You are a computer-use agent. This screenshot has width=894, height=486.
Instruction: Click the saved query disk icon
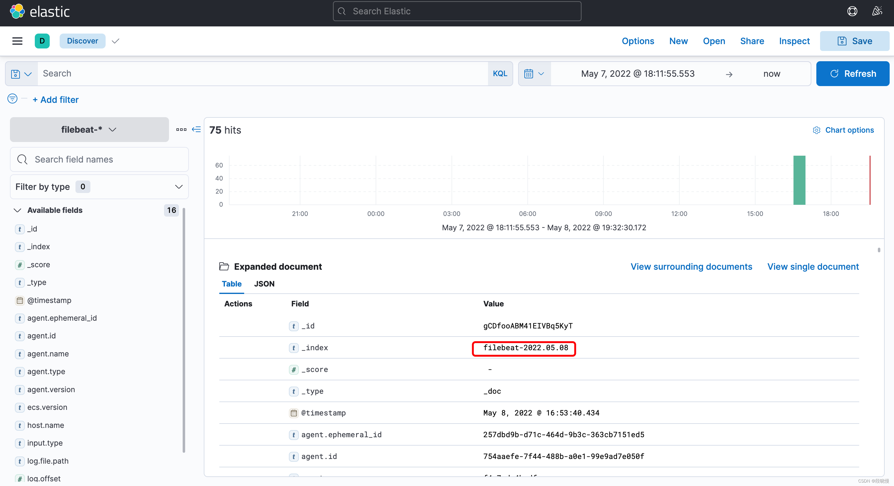click(15, 74)
